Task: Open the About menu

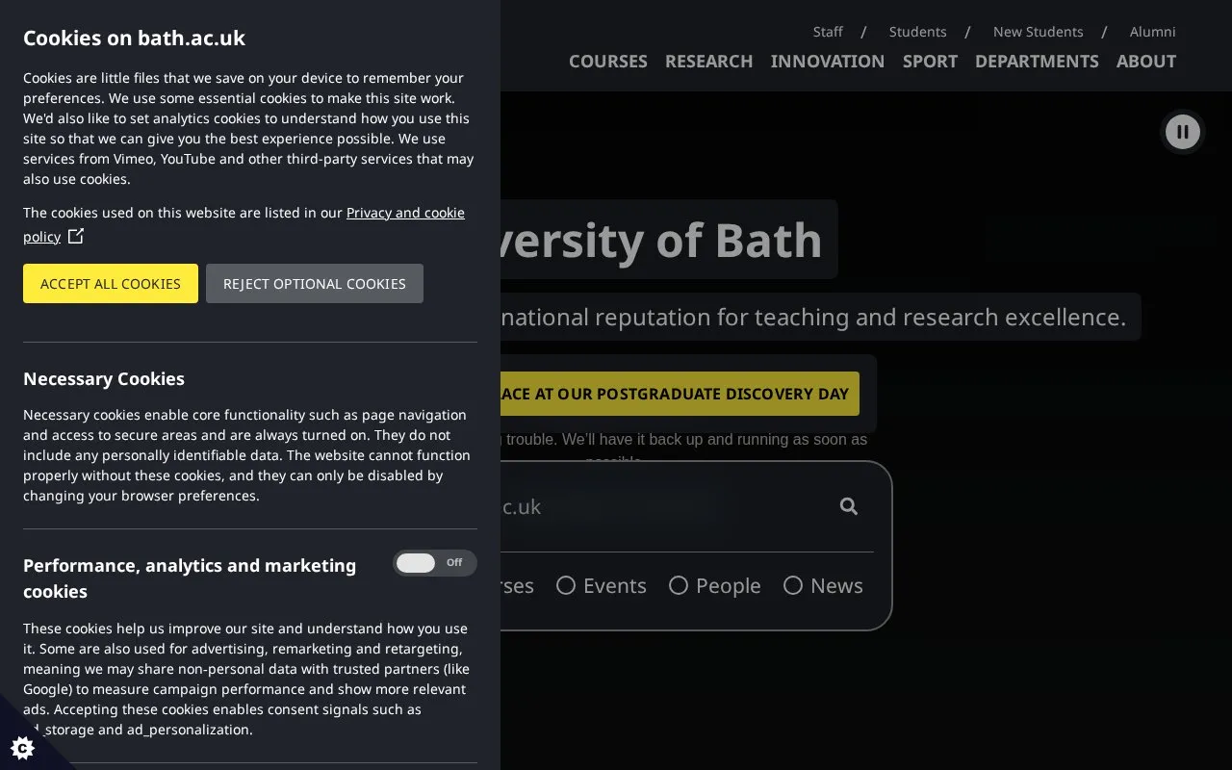Action: (x=1146, y=62)
